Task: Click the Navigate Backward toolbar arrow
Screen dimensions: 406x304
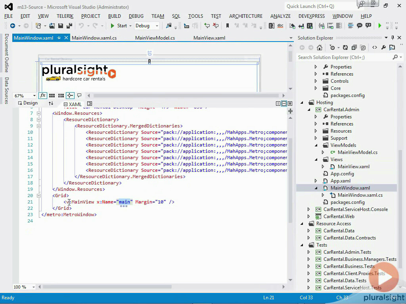Action: (x=12, y=26)
